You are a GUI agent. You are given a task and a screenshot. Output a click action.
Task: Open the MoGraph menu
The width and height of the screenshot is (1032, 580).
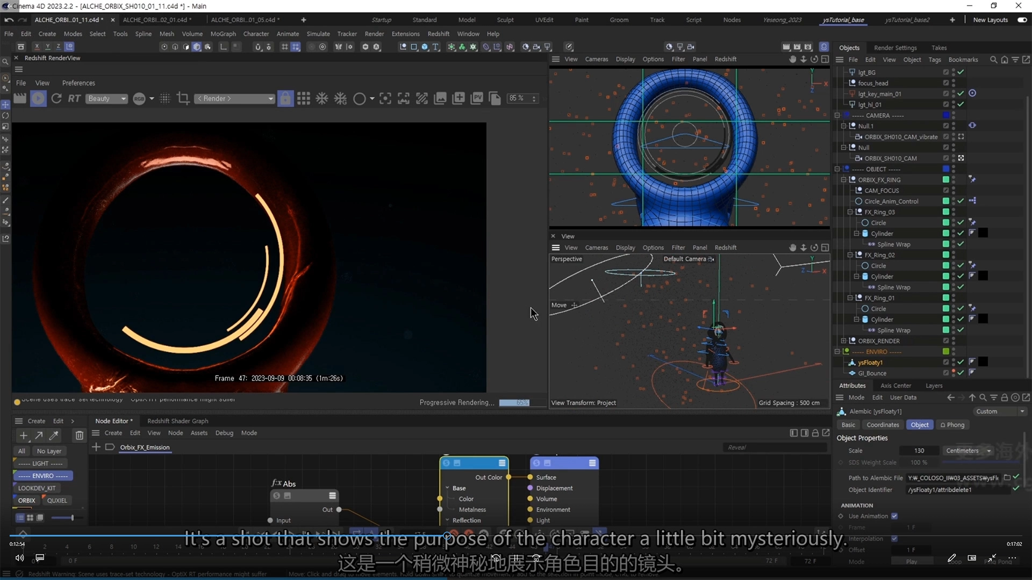coord(223,34)
